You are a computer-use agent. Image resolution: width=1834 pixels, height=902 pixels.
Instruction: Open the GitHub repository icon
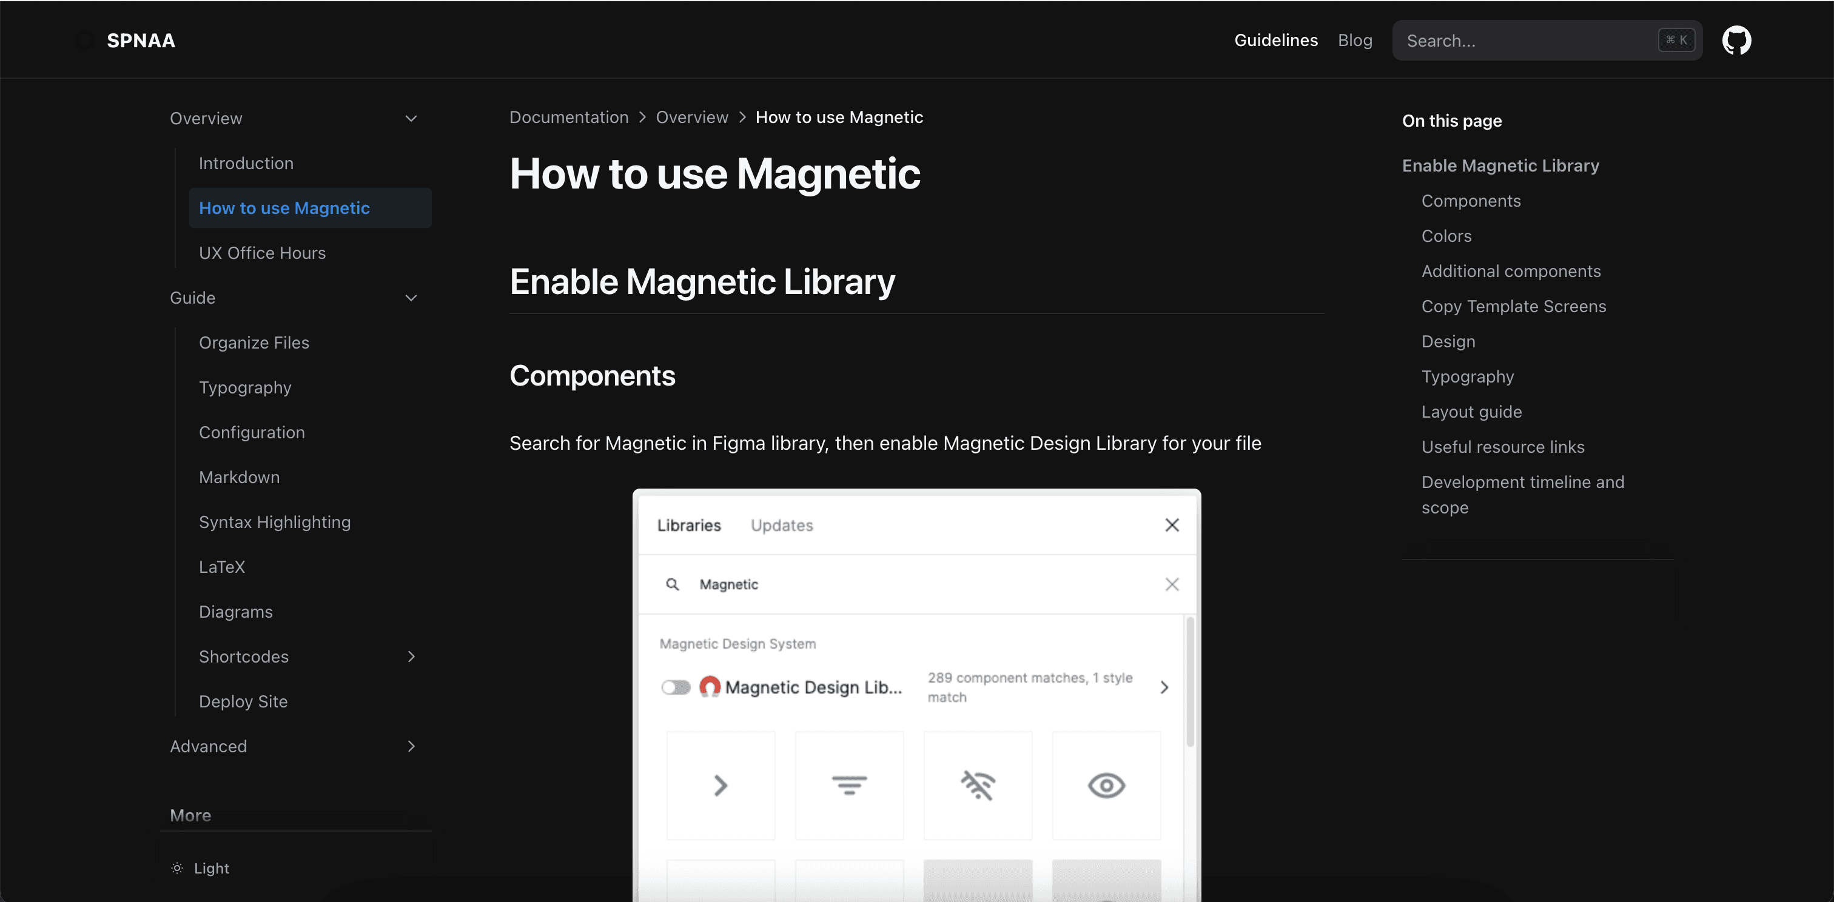tap(1736, 41)
